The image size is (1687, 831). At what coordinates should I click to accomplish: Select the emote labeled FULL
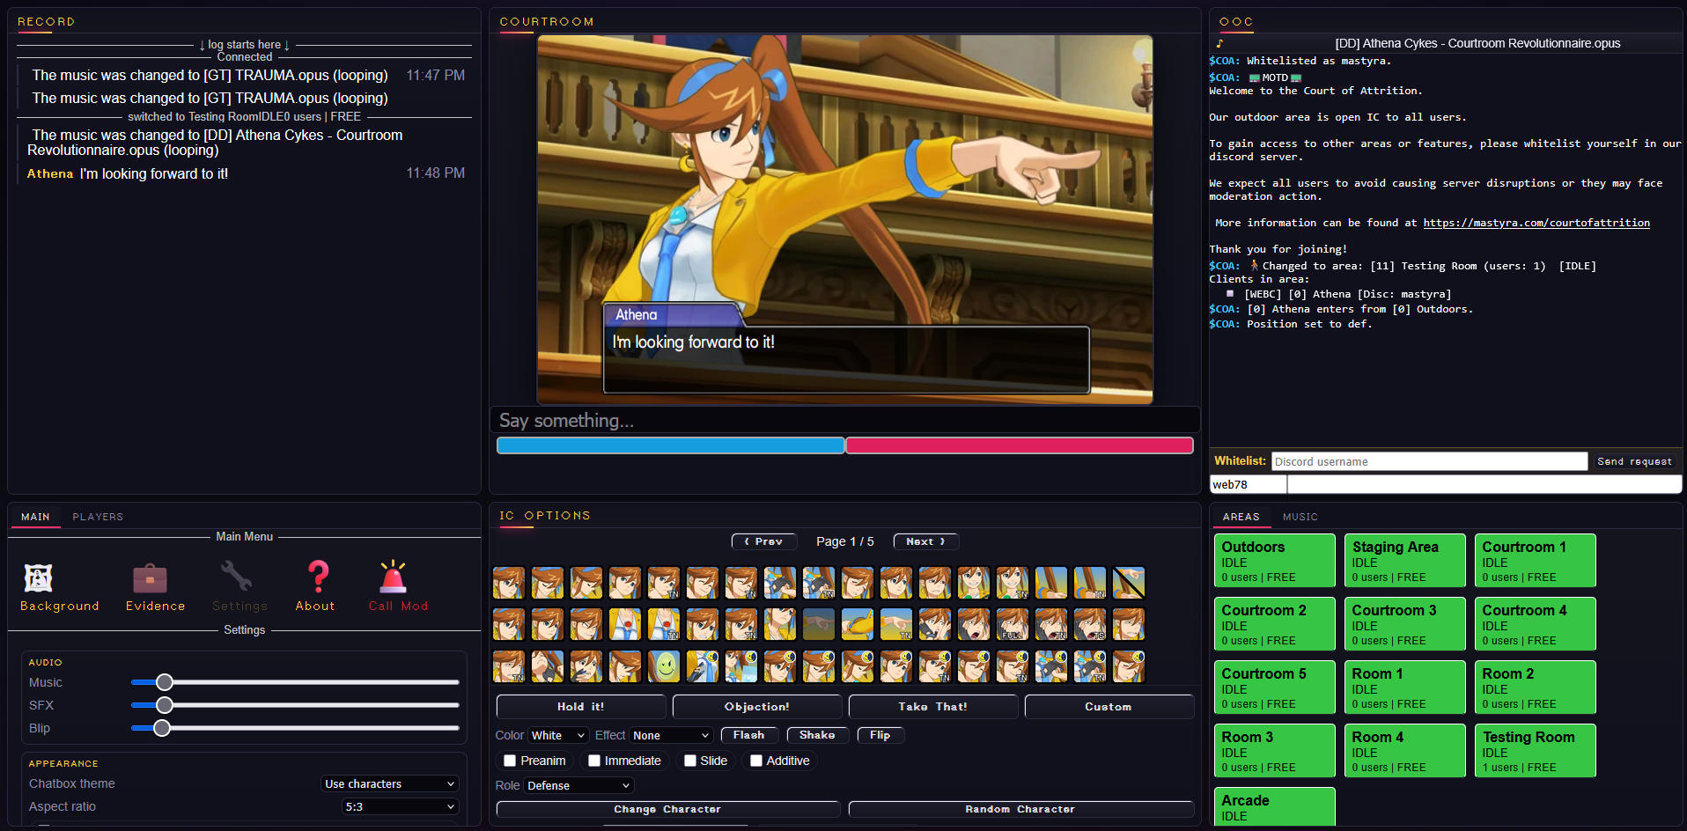1013,625
